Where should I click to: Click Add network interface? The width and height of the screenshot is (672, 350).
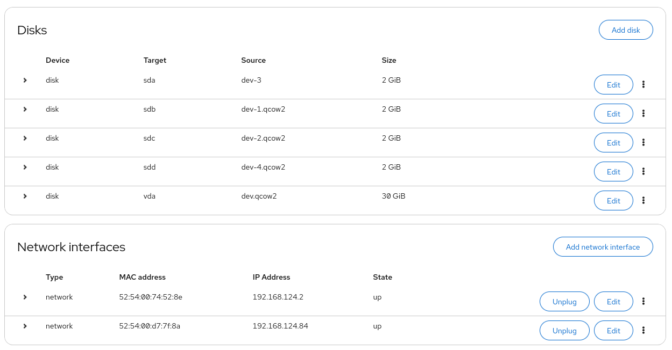tap(603, 246)
